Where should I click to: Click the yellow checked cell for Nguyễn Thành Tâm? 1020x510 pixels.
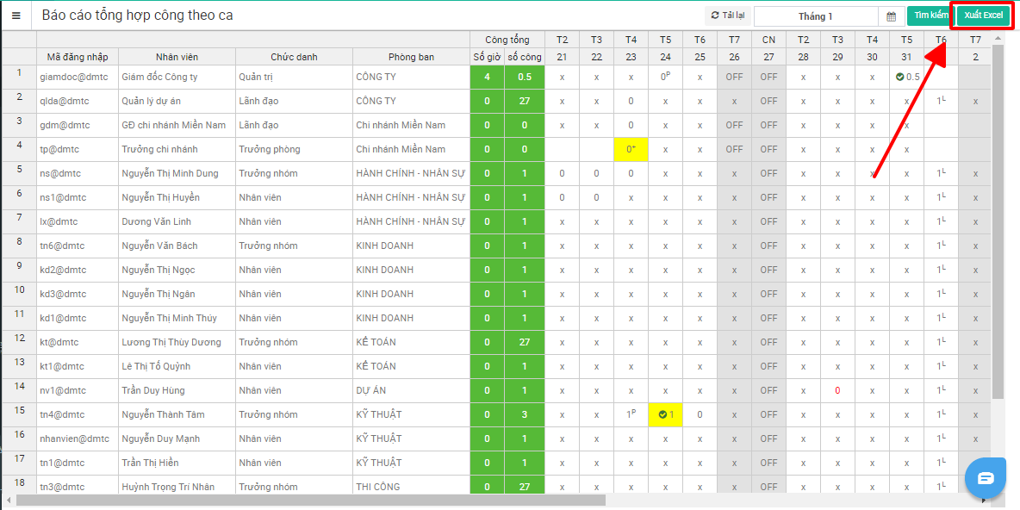[665, 414]
